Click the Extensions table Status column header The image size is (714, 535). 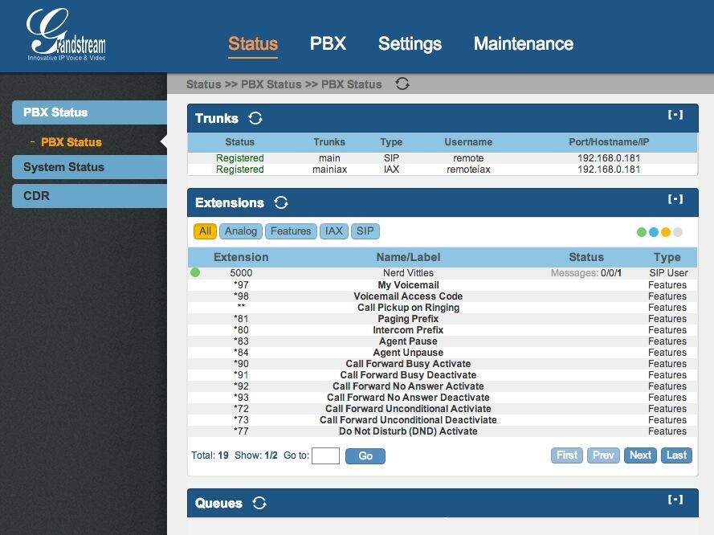tap(586, 257)
